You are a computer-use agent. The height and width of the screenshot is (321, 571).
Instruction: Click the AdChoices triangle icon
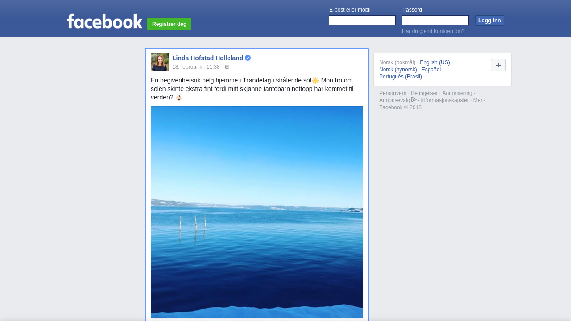coord(414,100)
